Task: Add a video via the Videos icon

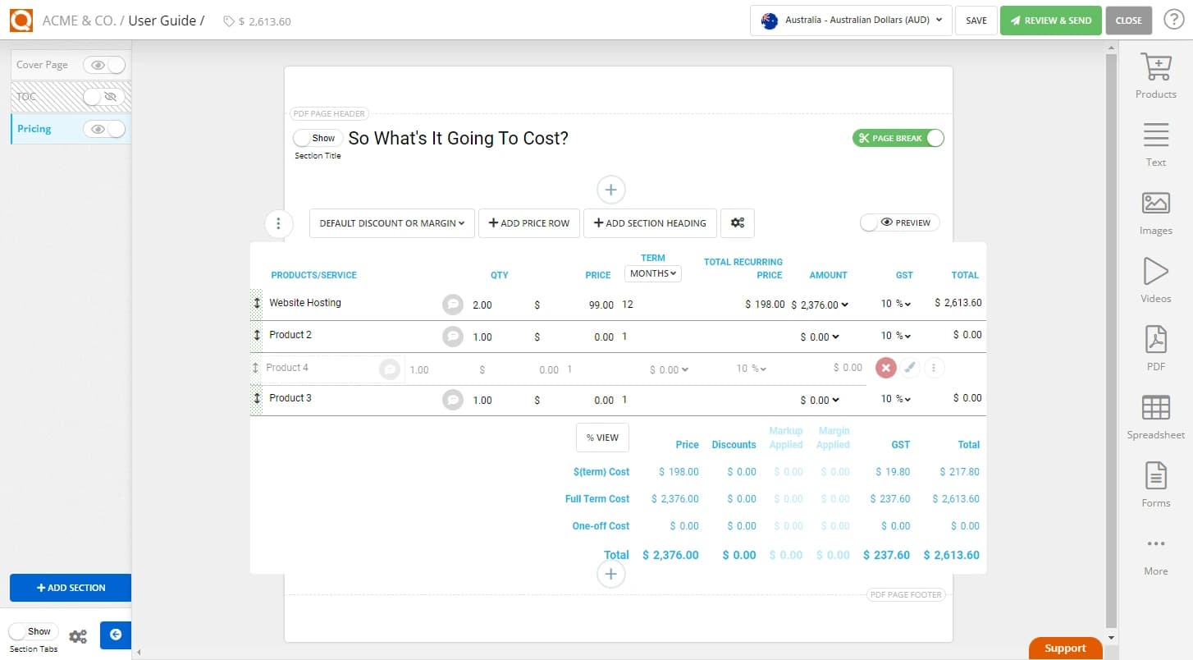Action: pyautogui.click(x=1155, y=277)
